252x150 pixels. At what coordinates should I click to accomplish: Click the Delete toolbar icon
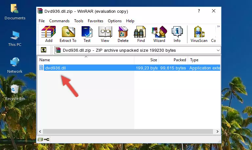click(123, 34)
